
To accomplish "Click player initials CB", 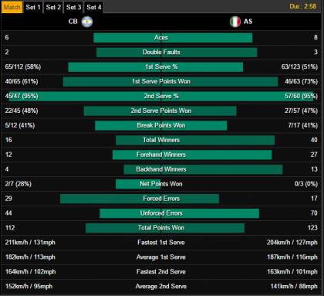I will (73, 22).
